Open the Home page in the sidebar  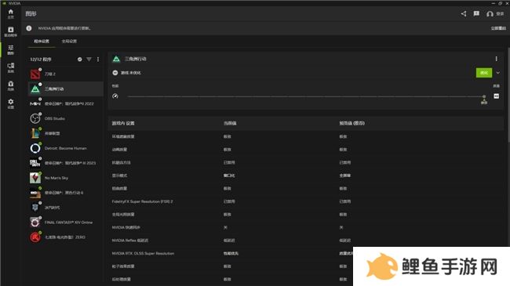[10, 13]
